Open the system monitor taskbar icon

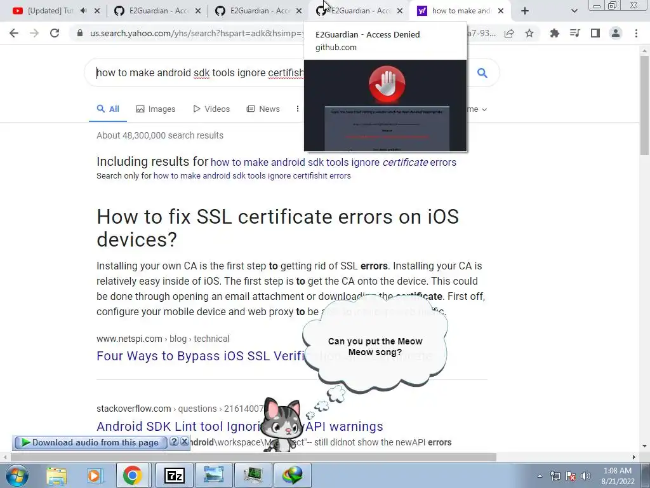[253, 475]
